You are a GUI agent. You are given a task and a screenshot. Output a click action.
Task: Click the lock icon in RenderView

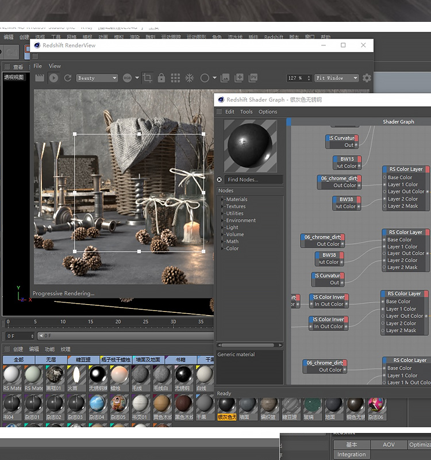(x=161, y=78)
